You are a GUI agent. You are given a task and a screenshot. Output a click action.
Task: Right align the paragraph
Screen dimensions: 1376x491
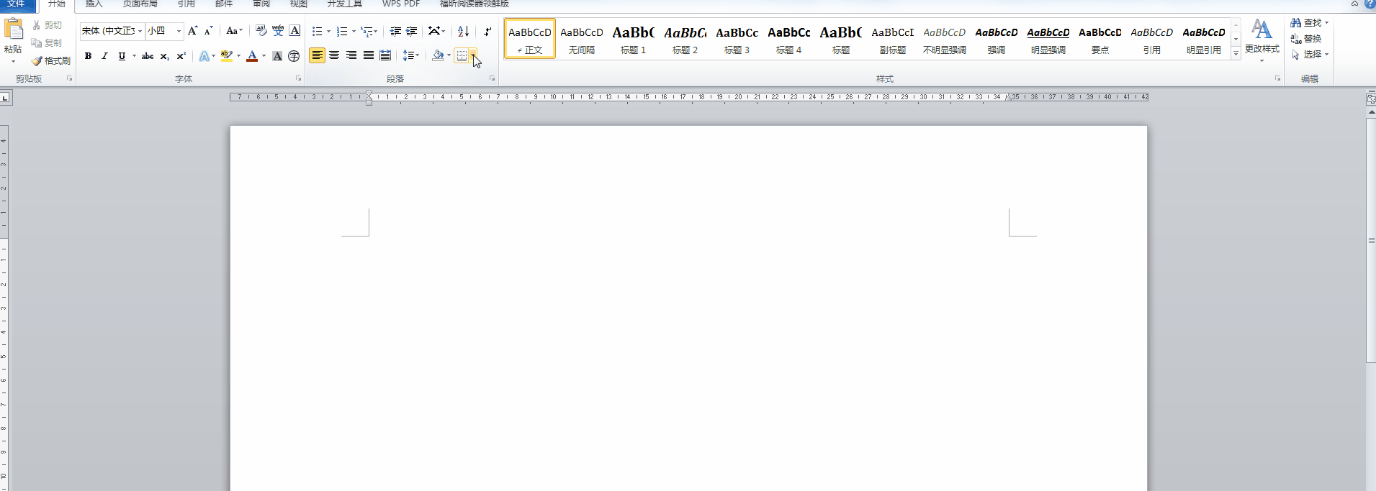tap(351, 55)
